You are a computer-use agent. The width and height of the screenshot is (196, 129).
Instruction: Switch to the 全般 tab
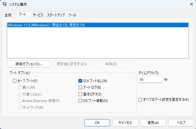[8, 15]
